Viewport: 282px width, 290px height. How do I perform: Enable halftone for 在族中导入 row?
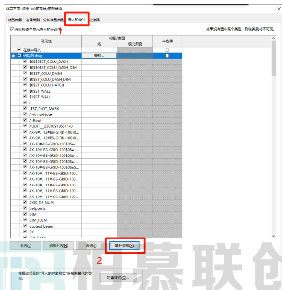click(x=167, y=50)
